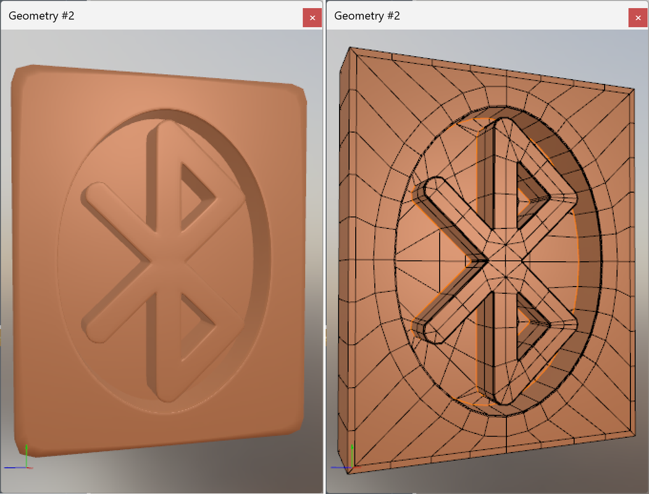Select the smooth Bluetooth model in left view
Image resolution: width=649 pixels, height=494 pixels.
tap(159, 261)
